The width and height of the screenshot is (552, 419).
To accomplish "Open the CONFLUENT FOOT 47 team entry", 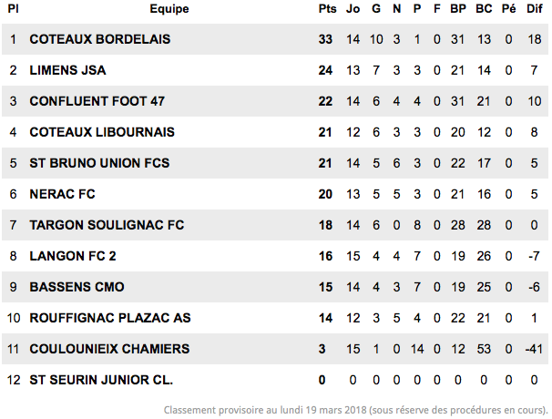I will click(97, 101).
